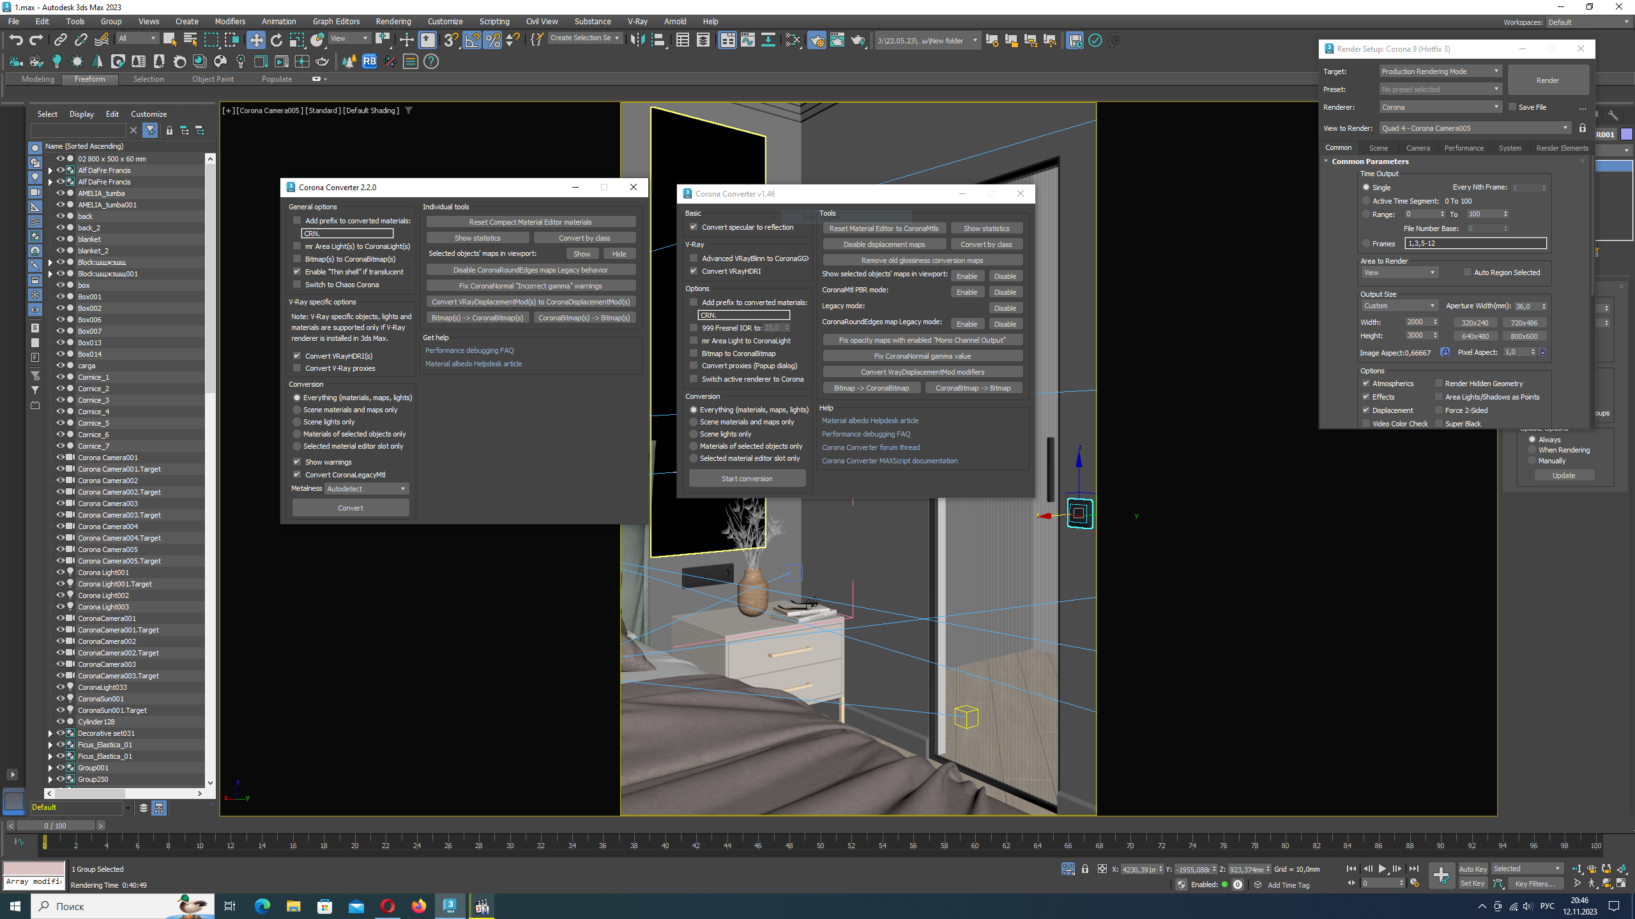The image size is (1635, 919).
Task: Open Firefox from the taskbar
Action: point(419,906)
